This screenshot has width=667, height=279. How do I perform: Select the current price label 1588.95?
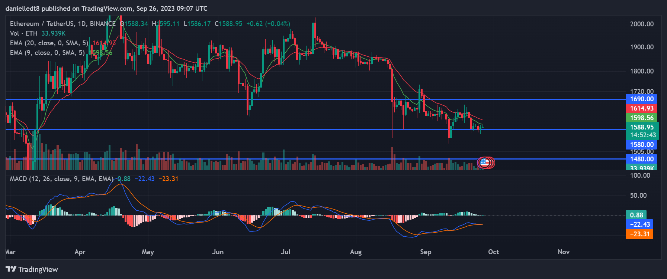point(641,127)
